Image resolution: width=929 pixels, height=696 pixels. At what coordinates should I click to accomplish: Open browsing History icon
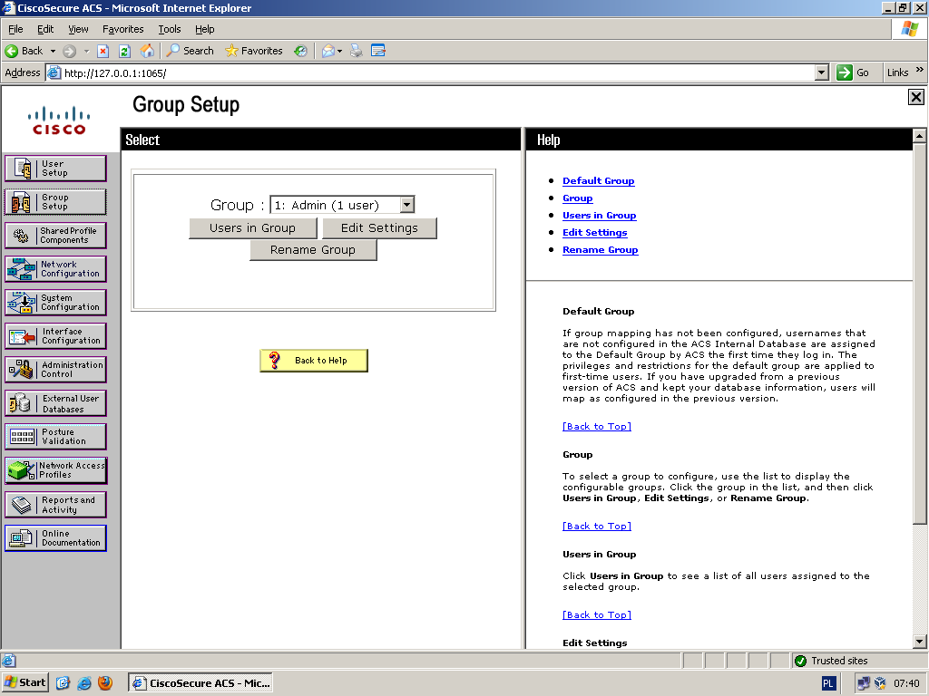tap(301, 51)
